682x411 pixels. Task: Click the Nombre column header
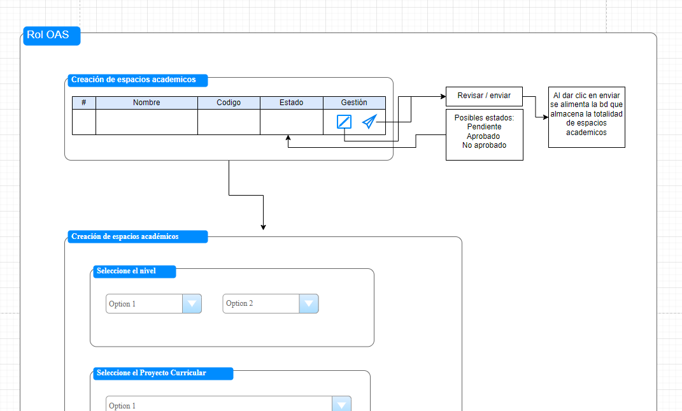(x=146, y=102)
